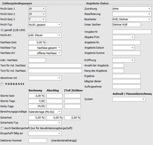Open the Zuordnung dropdown
The image size is (153, 145).
pyautogui.click(x=132, y=9)
